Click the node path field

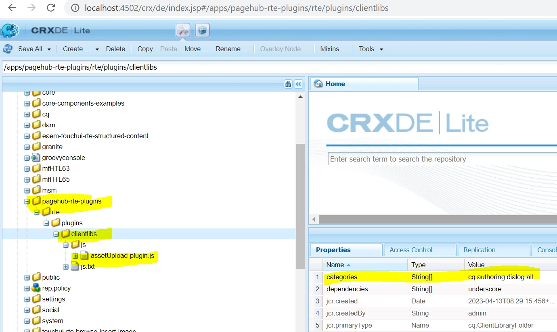(x=279, y=67)
